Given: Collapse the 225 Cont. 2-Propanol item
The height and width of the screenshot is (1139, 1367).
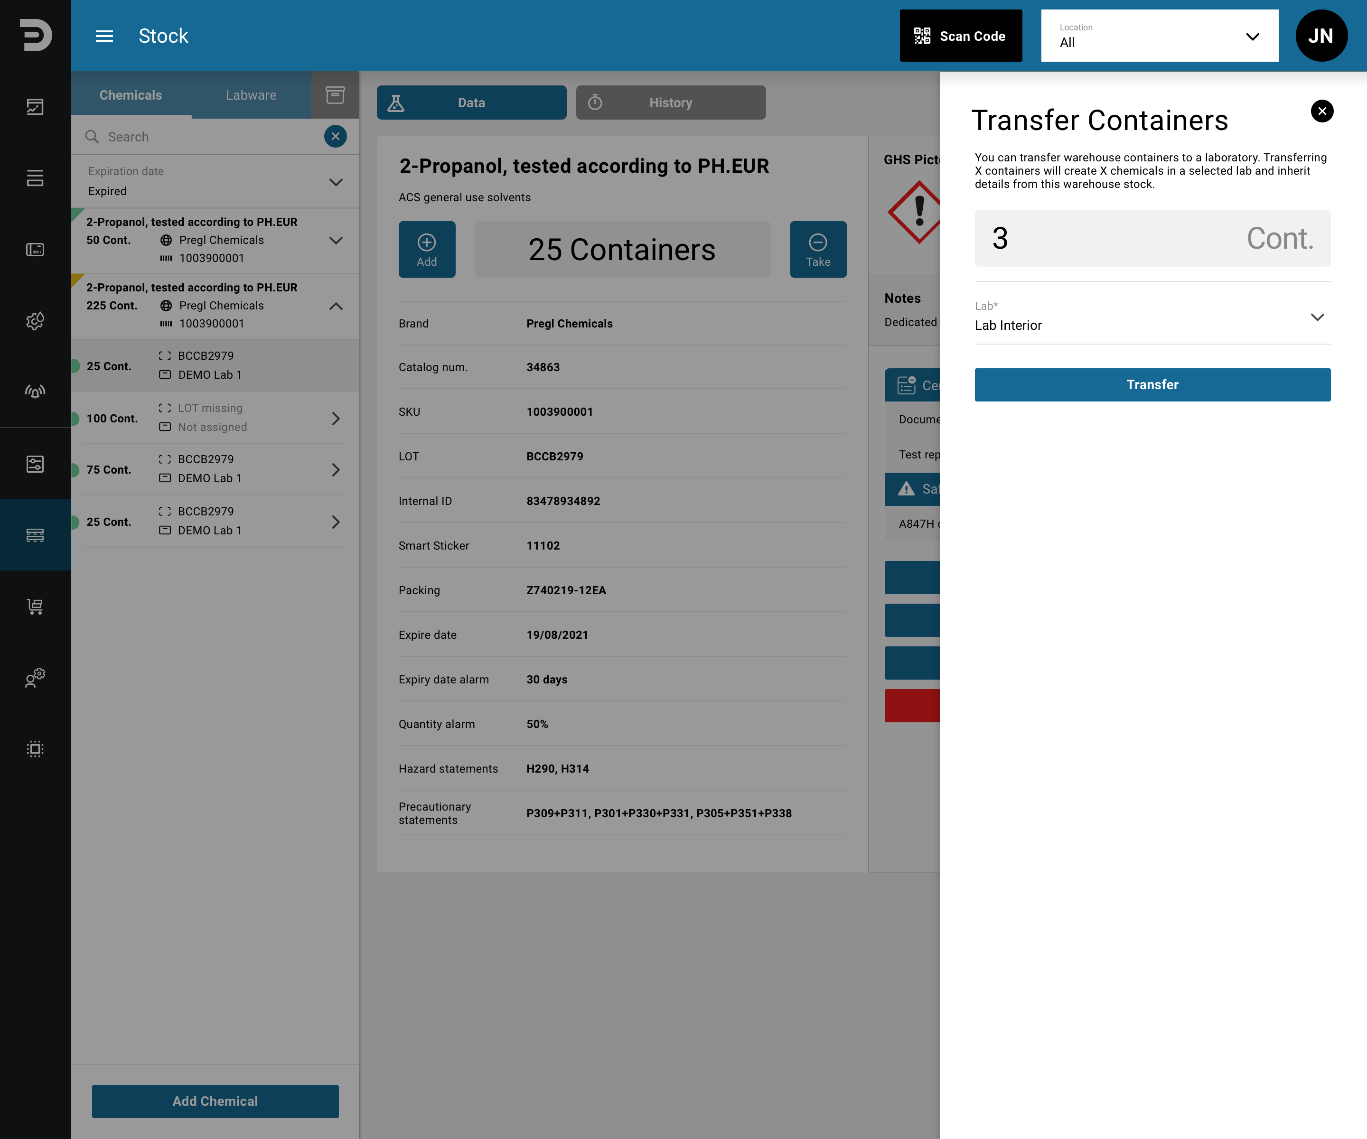Looking at the screenshot, I should (336, 306).
